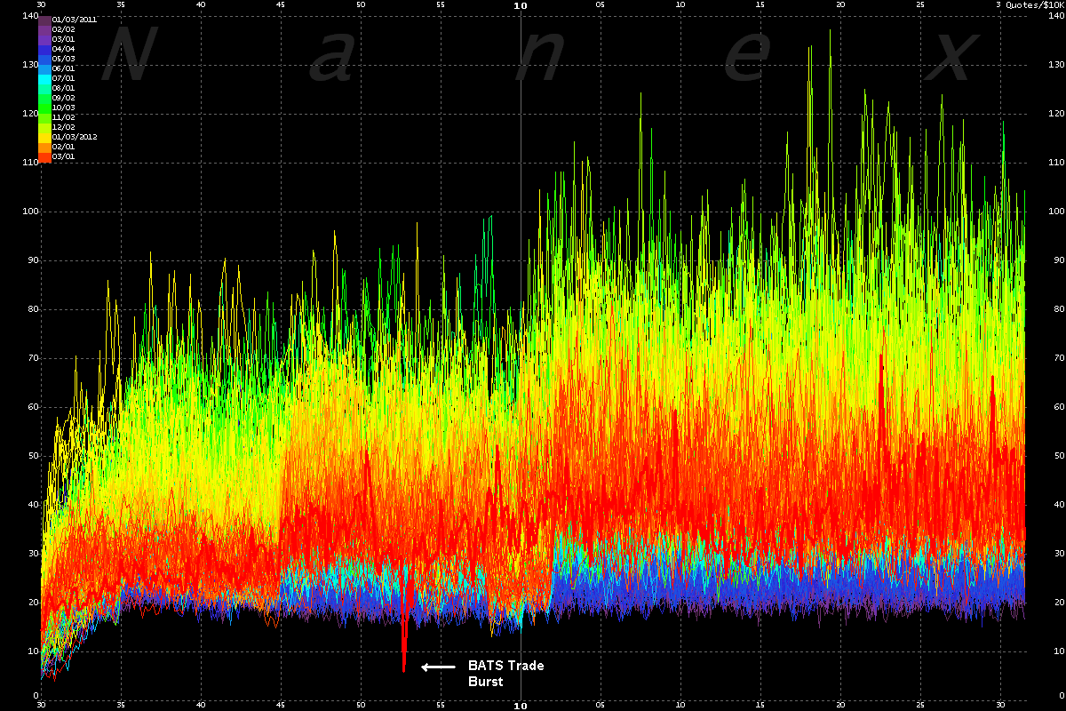
Task: Click the bold 10 hour label on top axis
Action: point(521,5)
